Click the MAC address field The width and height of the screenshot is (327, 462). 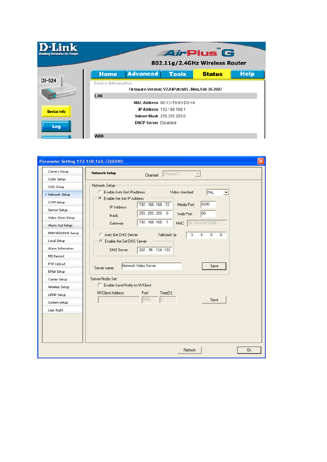click(207, 223)
